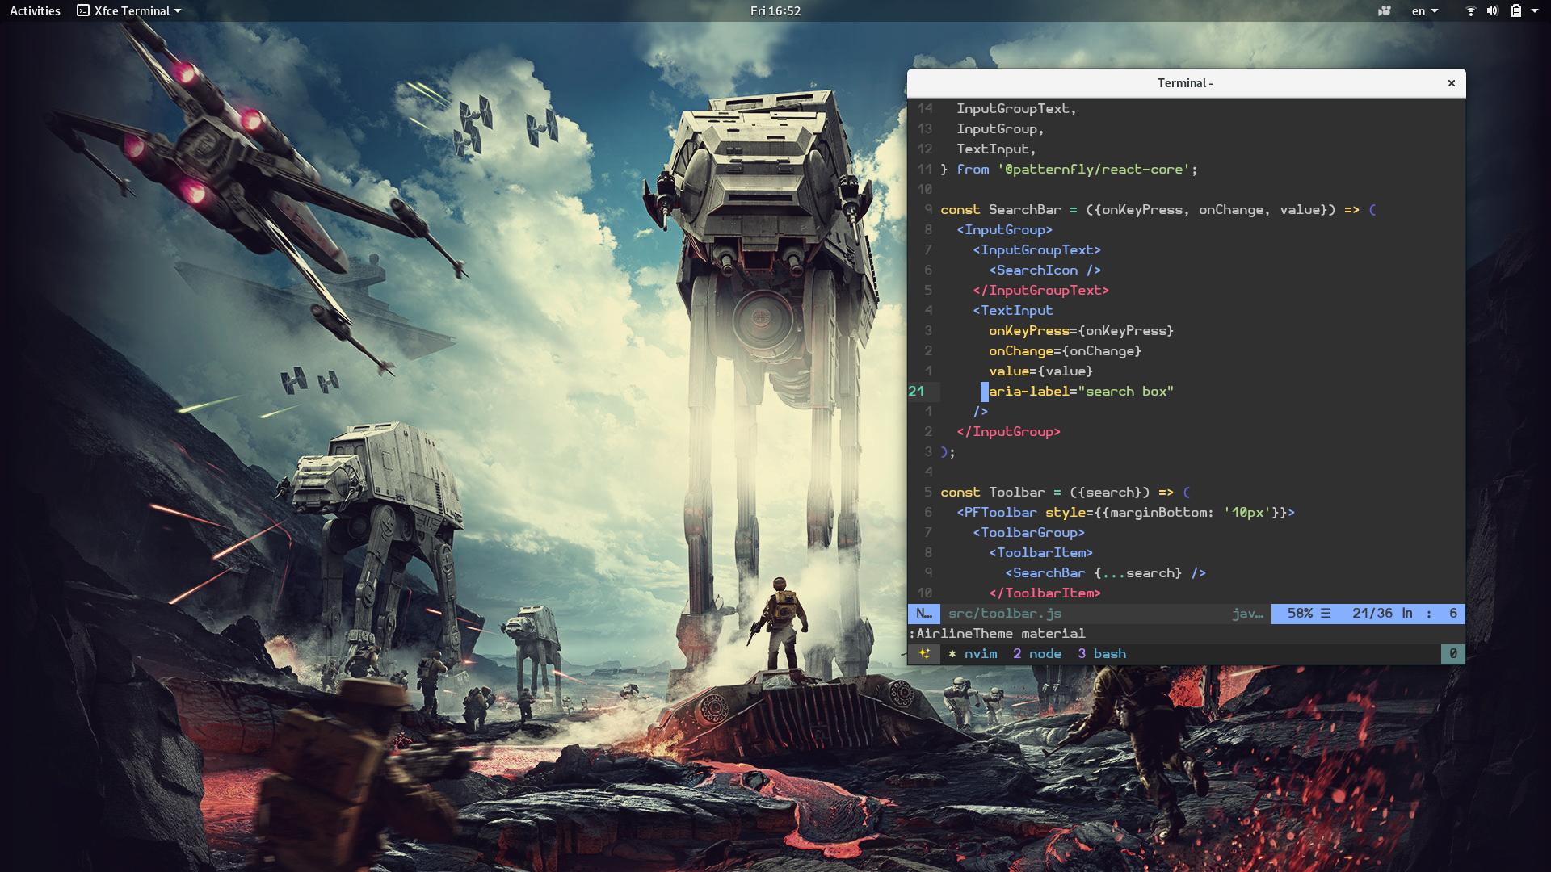Close the Terminal window
This screenshot has height=872, width=1551.
(1451, 83)
